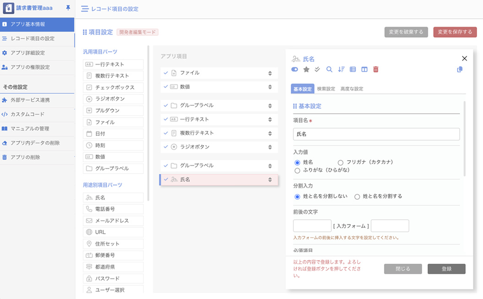483x299 pixels.
Task: Select ふりがな（ひらがな）radio button
Action: (x=297, y=171)
